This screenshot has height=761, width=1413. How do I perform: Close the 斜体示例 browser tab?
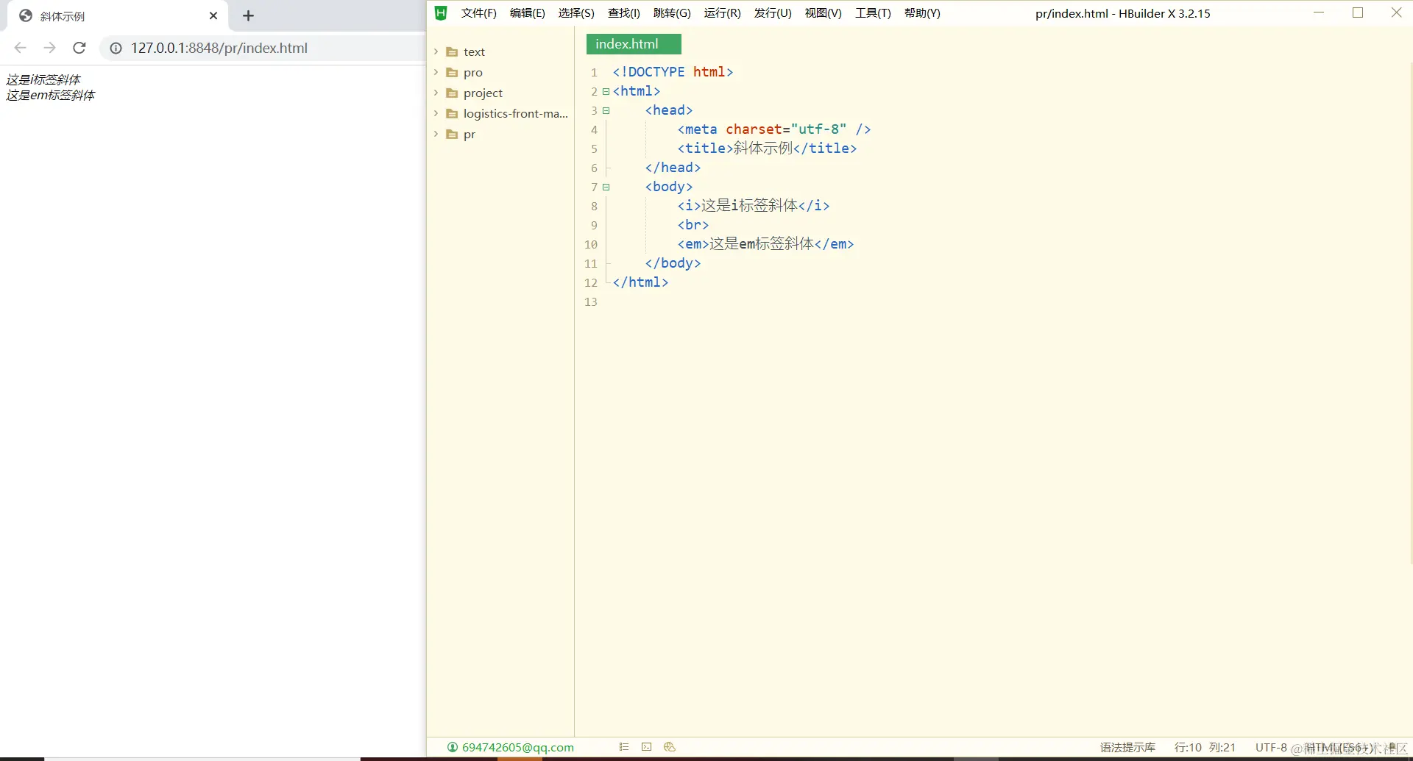click(x=213, y=15)
